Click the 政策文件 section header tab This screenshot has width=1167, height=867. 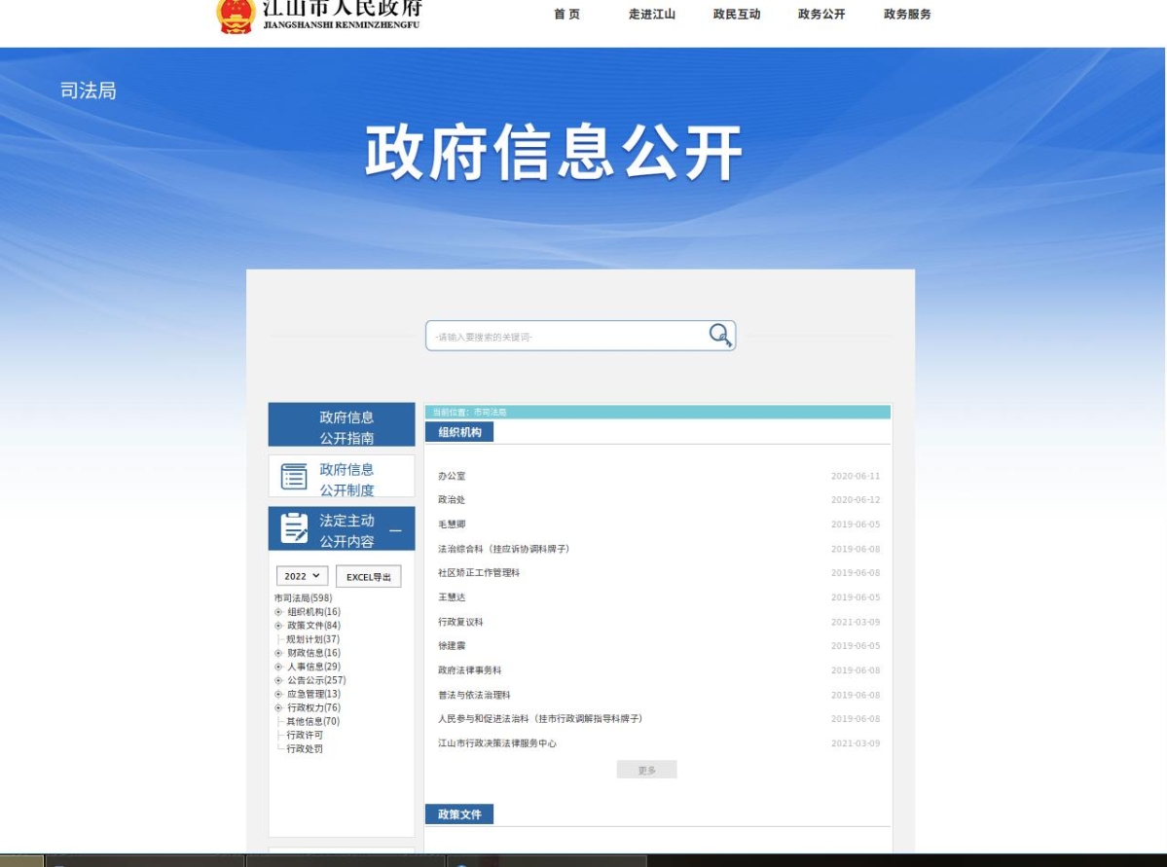[459, 814]
